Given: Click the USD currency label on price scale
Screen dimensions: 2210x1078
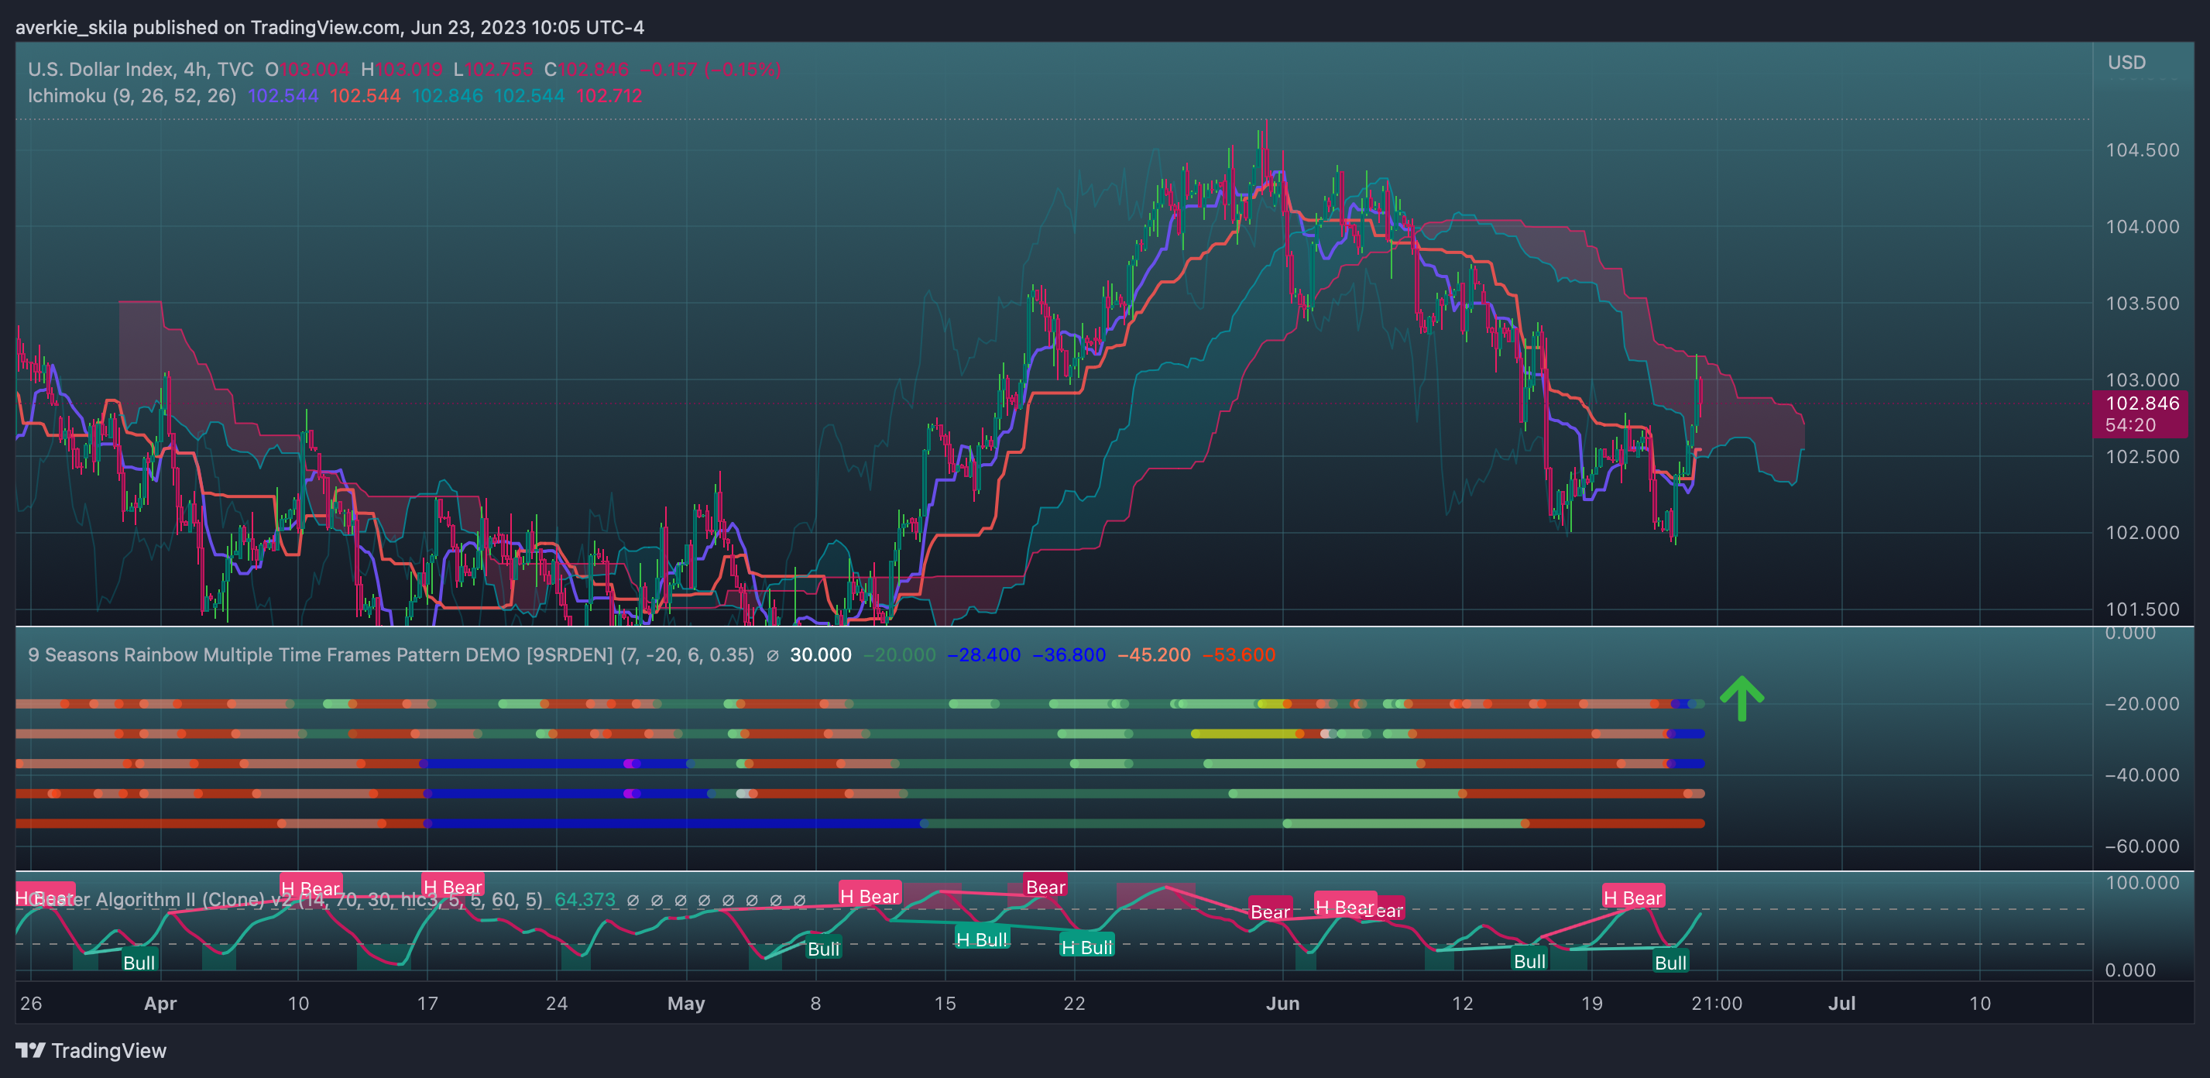Looking at the screenshot, I should [2127, 63].
